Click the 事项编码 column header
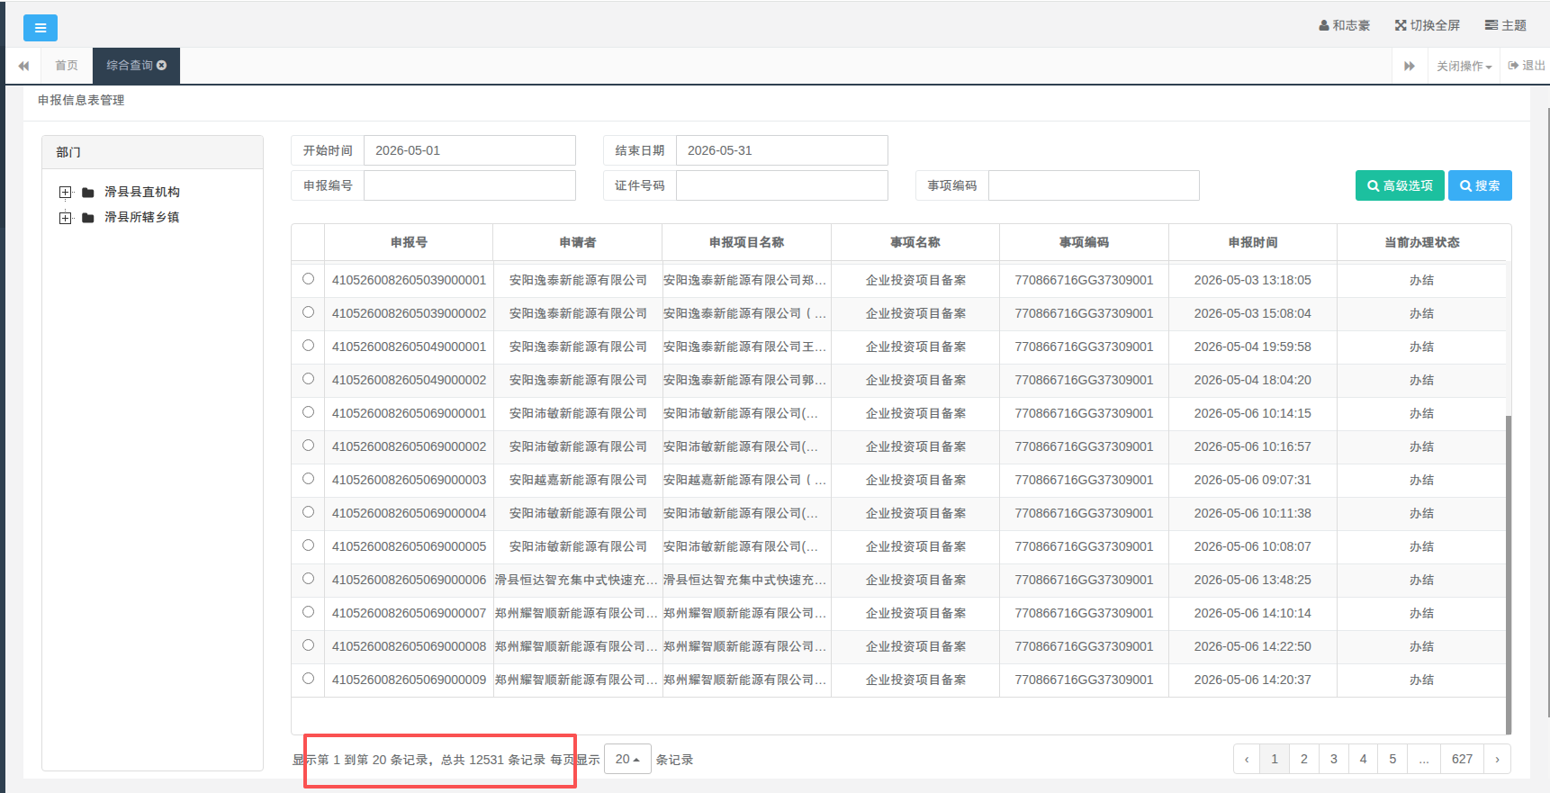Image resolution: width=1550 pixels, height=793 pixels. coord(1084,242)
